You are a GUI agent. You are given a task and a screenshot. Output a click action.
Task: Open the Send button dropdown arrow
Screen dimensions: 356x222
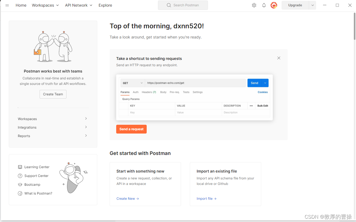point(265,83)
